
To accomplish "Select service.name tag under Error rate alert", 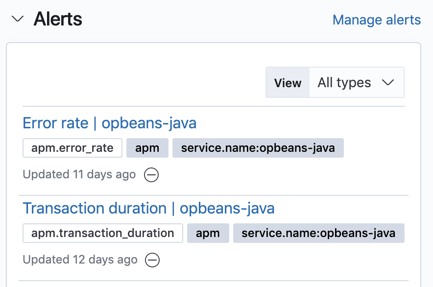I will (258, 148).
